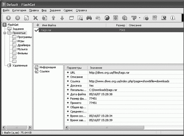Select the Драйвера folder

[24, 45]
